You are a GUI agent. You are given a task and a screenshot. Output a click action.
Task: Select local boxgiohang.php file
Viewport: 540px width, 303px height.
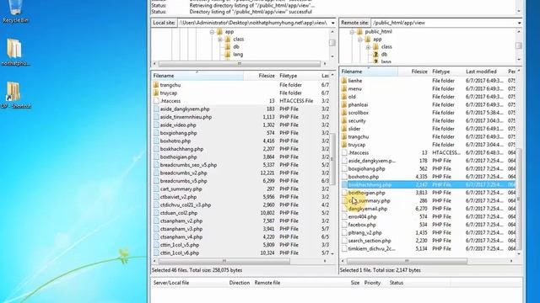click(178, 133)
